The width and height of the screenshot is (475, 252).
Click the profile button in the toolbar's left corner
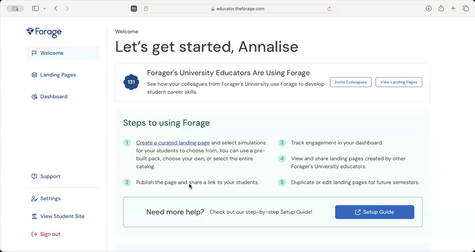point(15,9)
